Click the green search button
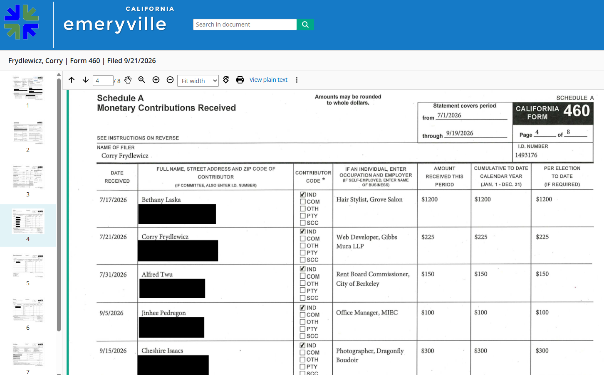Image resolution: width=604 pixels, height=375 pixels. pyautogui.click(x=305, y=25)
